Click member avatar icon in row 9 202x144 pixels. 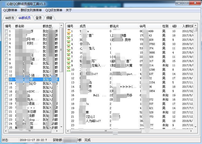tap(69, 65)
